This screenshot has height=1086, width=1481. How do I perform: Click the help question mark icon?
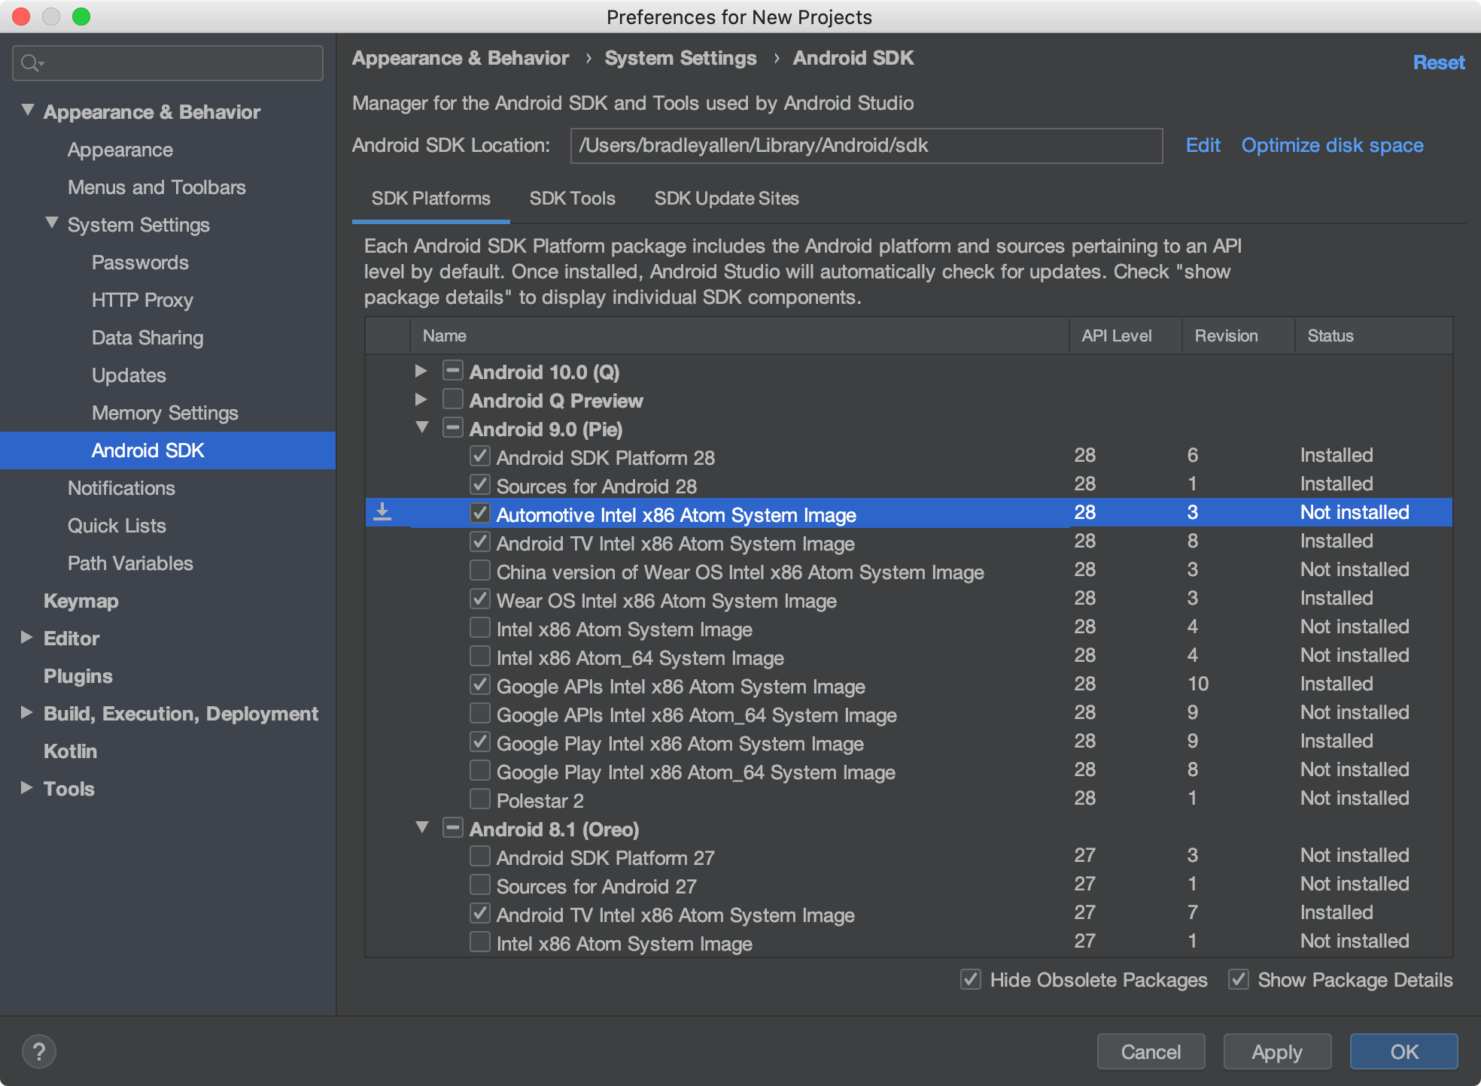pyautogui.click(x=39, y=1051)
